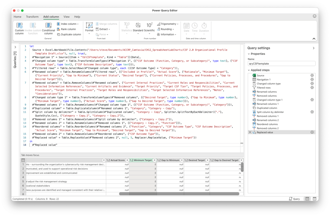Open the Format text tool
The height and width of the screenshot is (216, 330).
coord(89,29)
